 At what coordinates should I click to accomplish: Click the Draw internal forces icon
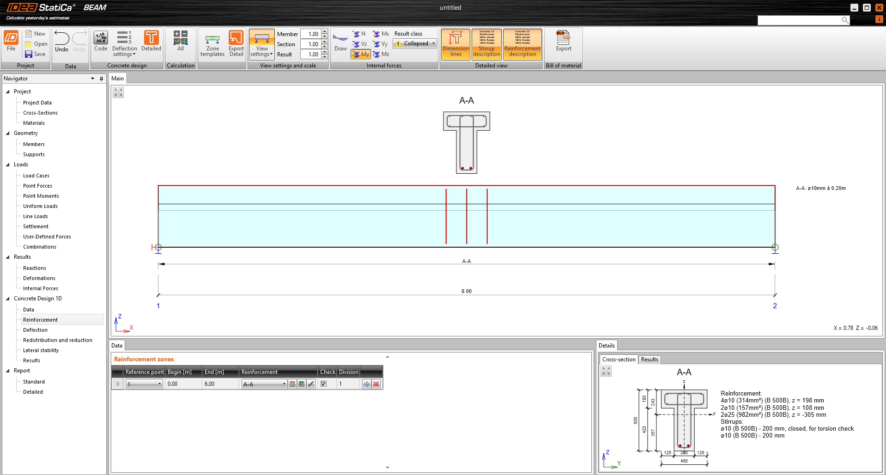coord(340,42)
